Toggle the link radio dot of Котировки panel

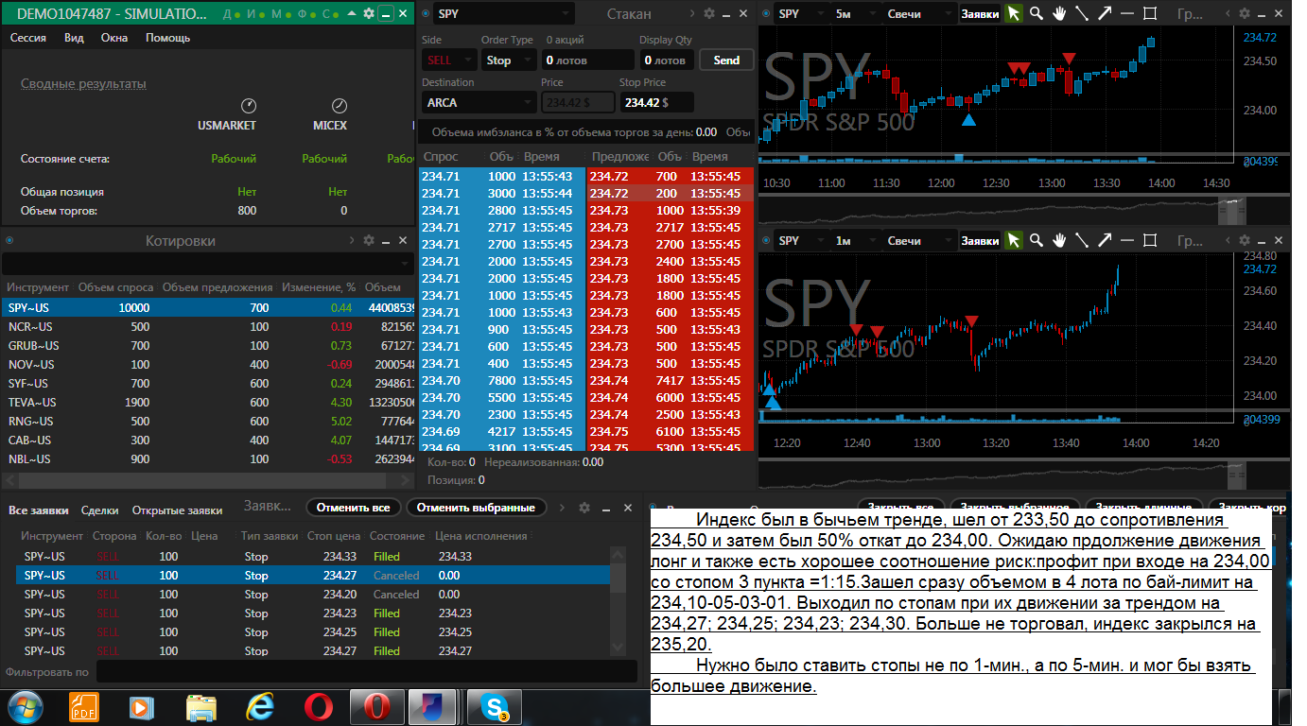(x=8, y=240)
